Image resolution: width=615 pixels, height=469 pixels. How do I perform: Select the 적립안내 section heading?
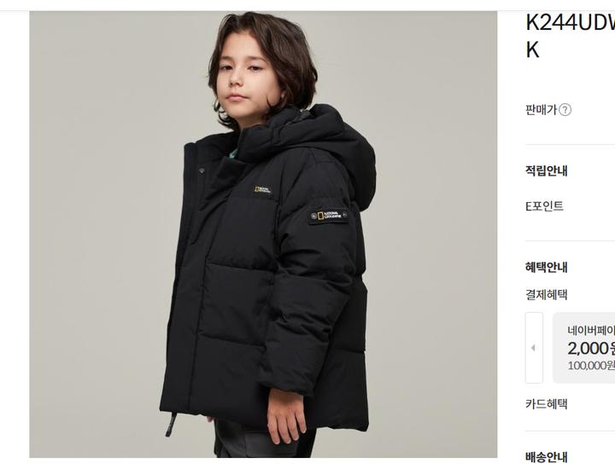[547, 171]
